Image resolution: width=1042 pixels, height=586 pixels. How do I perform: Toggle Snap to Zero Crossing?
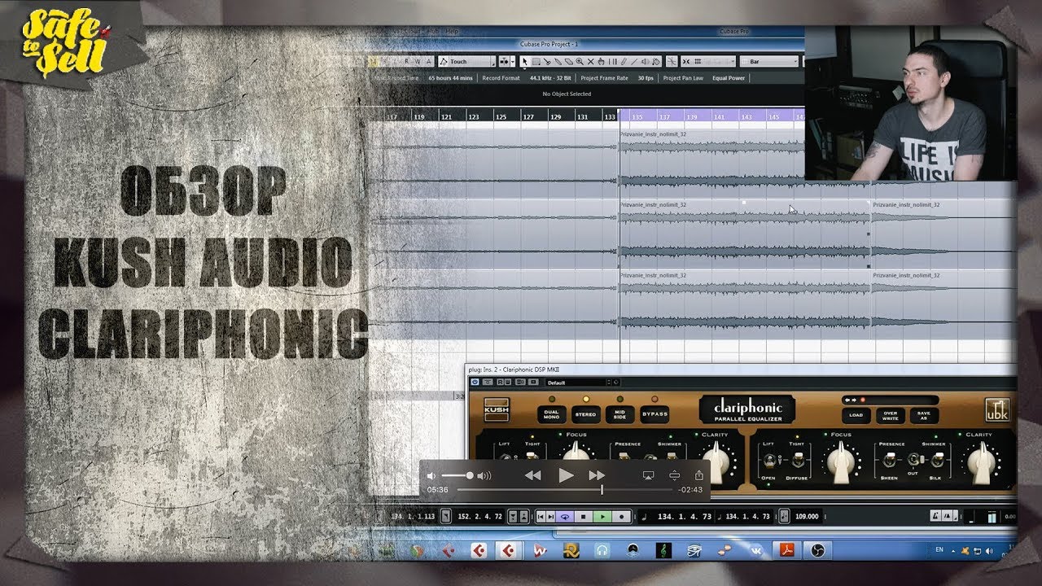tap(671, 61)
